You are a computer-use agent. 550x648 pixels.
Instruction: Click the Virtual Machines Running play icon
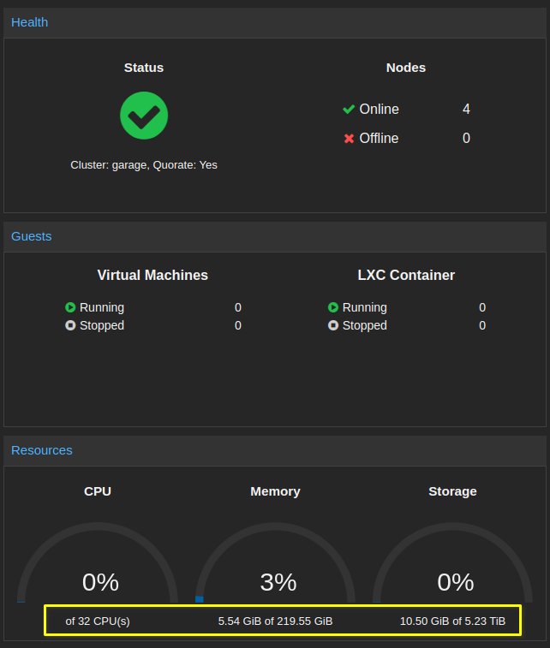pos(70,307)
